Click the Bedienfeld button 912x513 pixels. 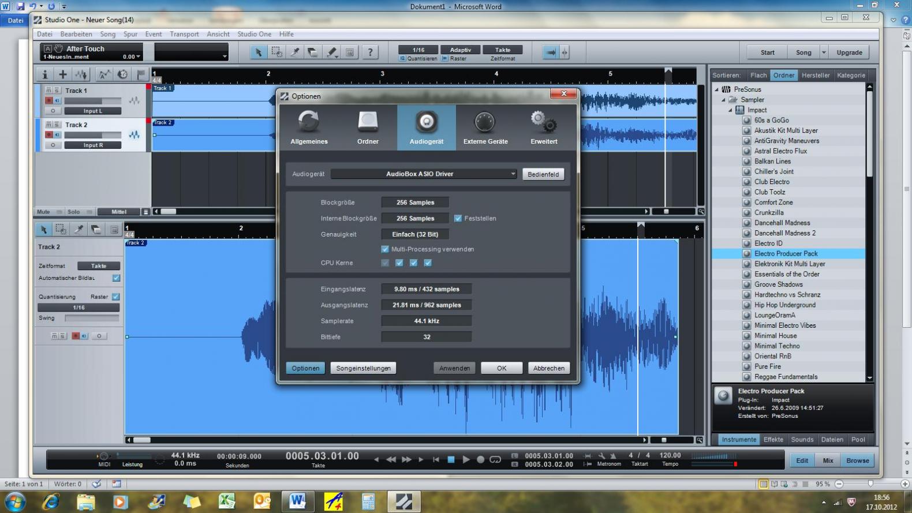click(543, 174)
